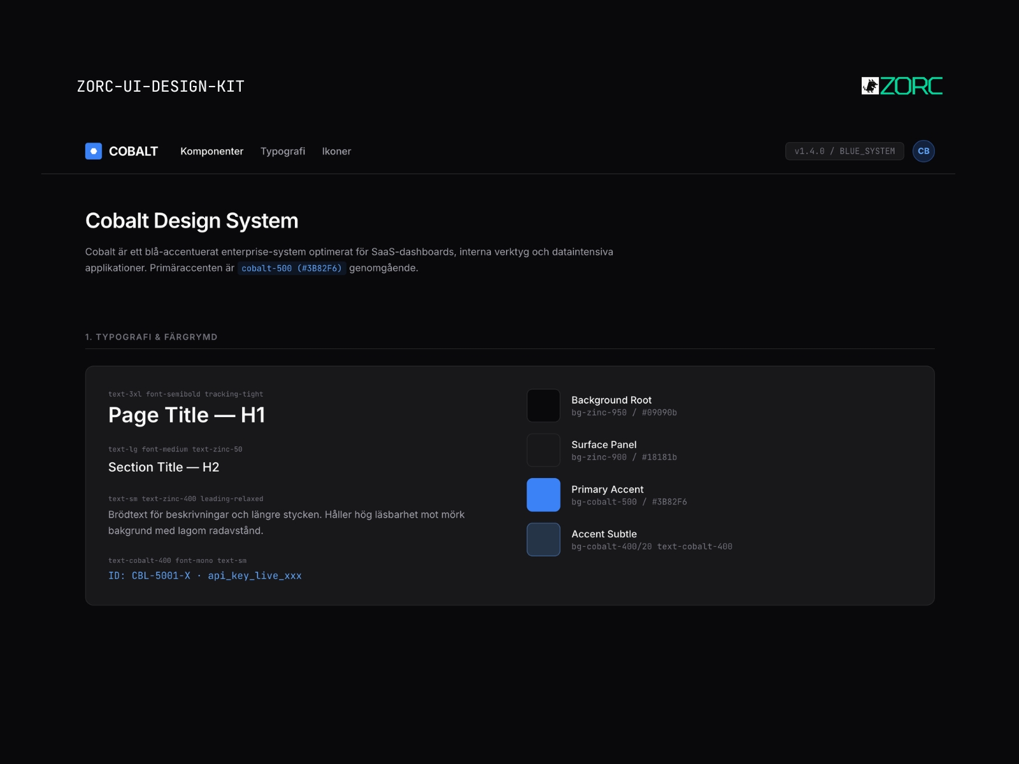Viewport: 1019px width, 764px height.
Task: Click the 'ID: CBL-5001-X · api_key_live_xxx' text
Action: [x=205, y=576]
